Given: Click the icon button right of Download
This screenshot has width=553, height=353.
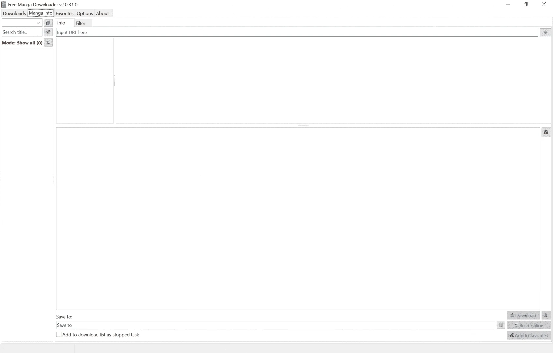Looking at the screenshot, I should pos(546,315).
